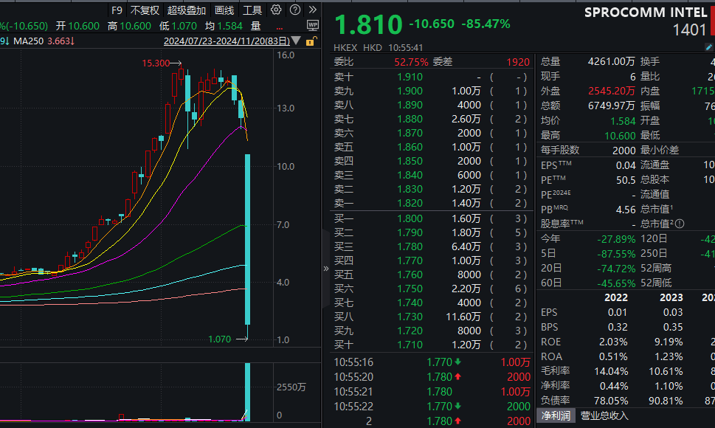Open the settings gear in the toolbar
Screen dimensions: 715x428
(x=276, y=10)
